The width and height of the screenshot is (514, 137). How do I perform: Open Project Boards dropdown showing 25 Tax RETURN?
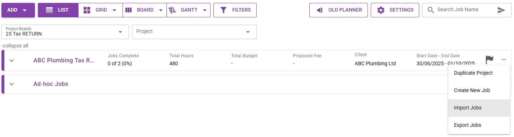click(65, 32)
